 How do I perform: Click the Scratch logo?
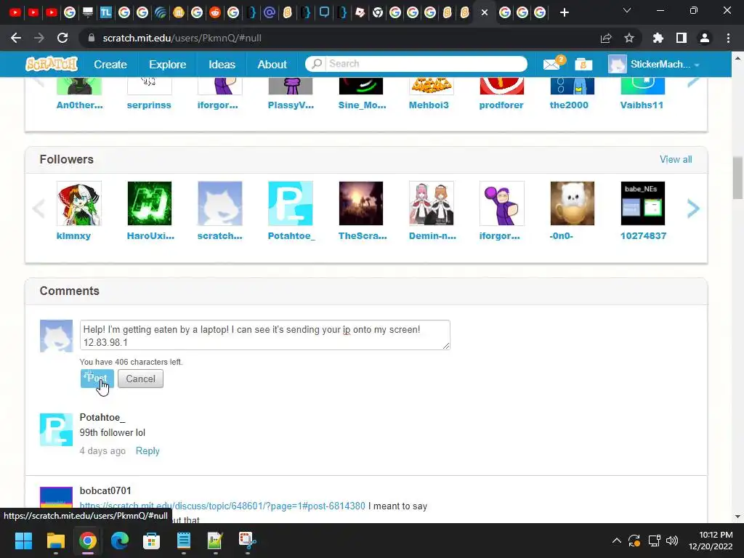[x=52, y=64]
